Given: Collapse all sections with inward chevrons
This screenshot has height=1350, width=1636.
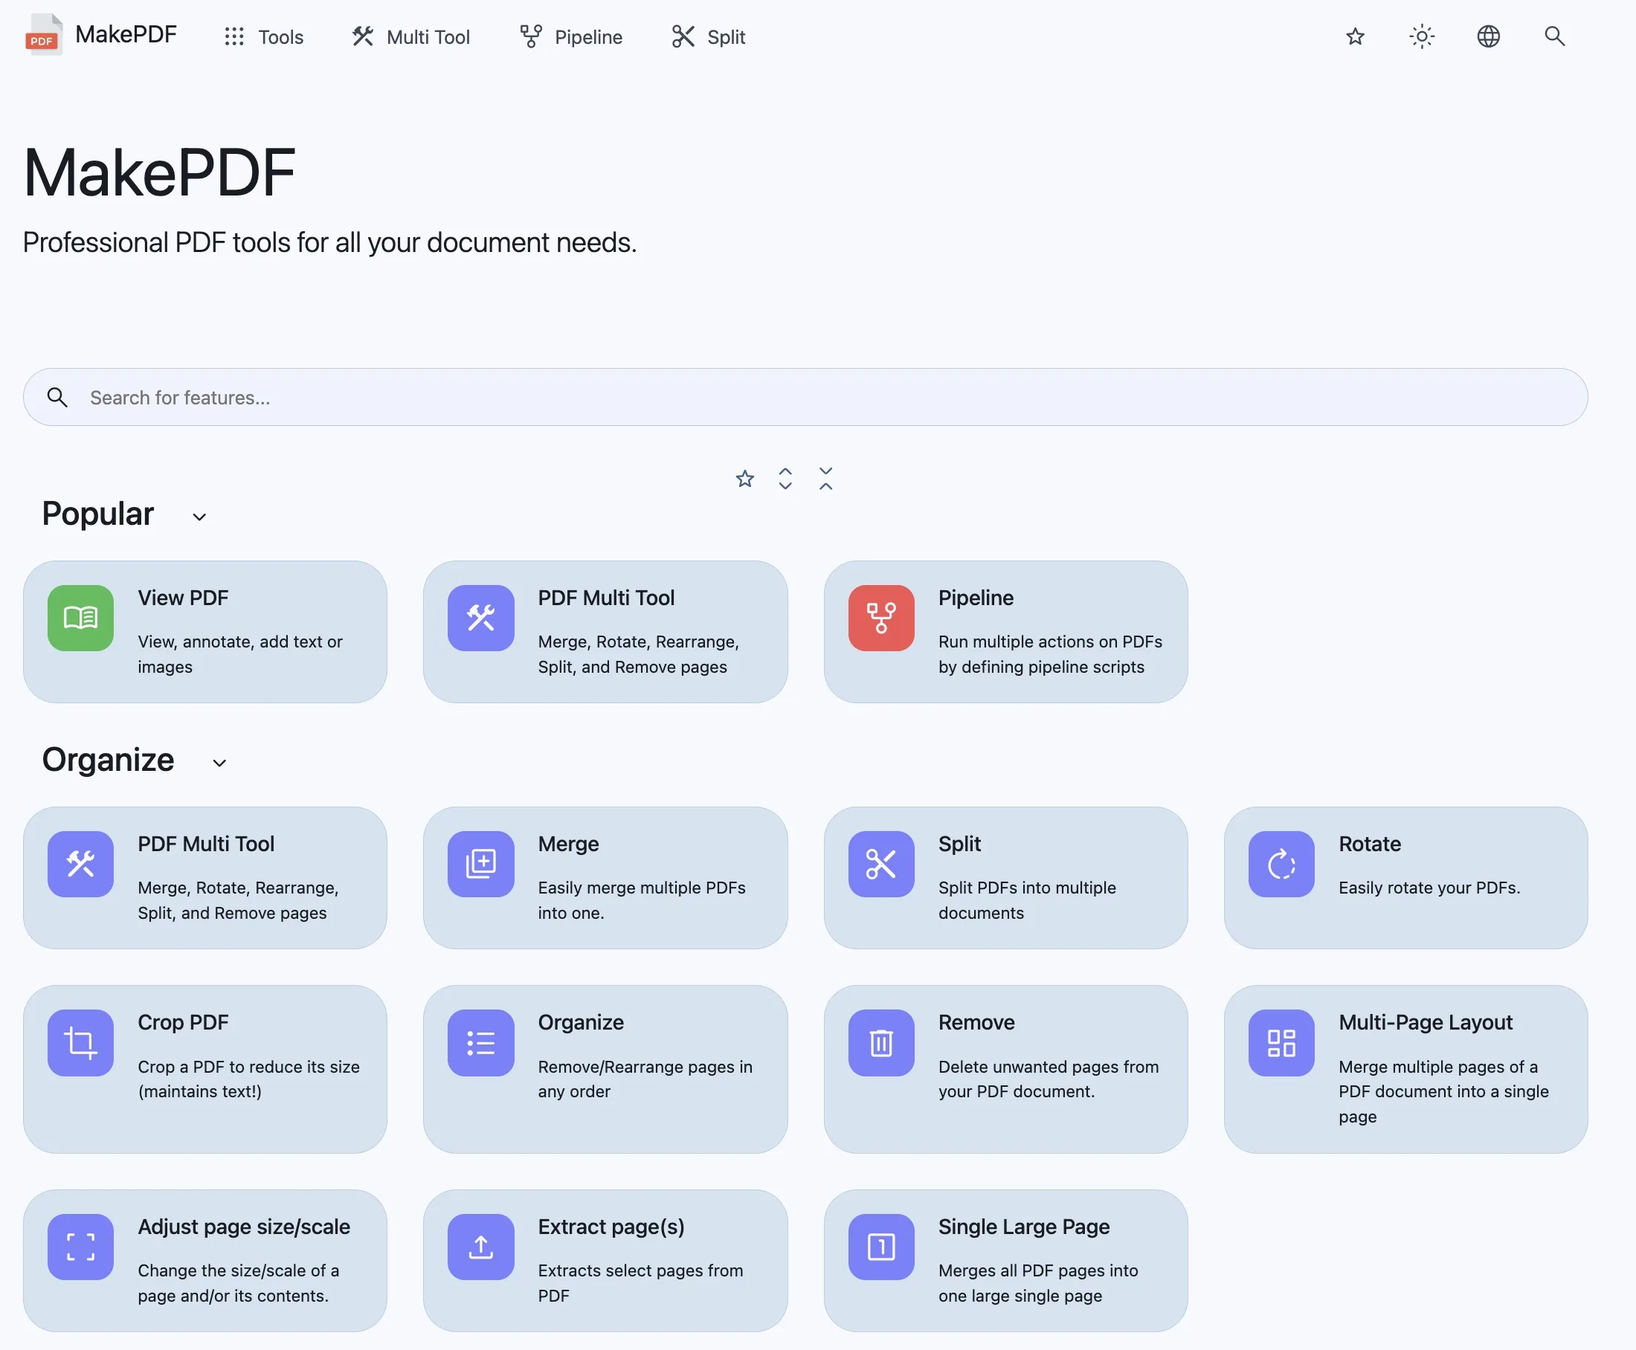Looking at the screenshot, I should 825,478.
